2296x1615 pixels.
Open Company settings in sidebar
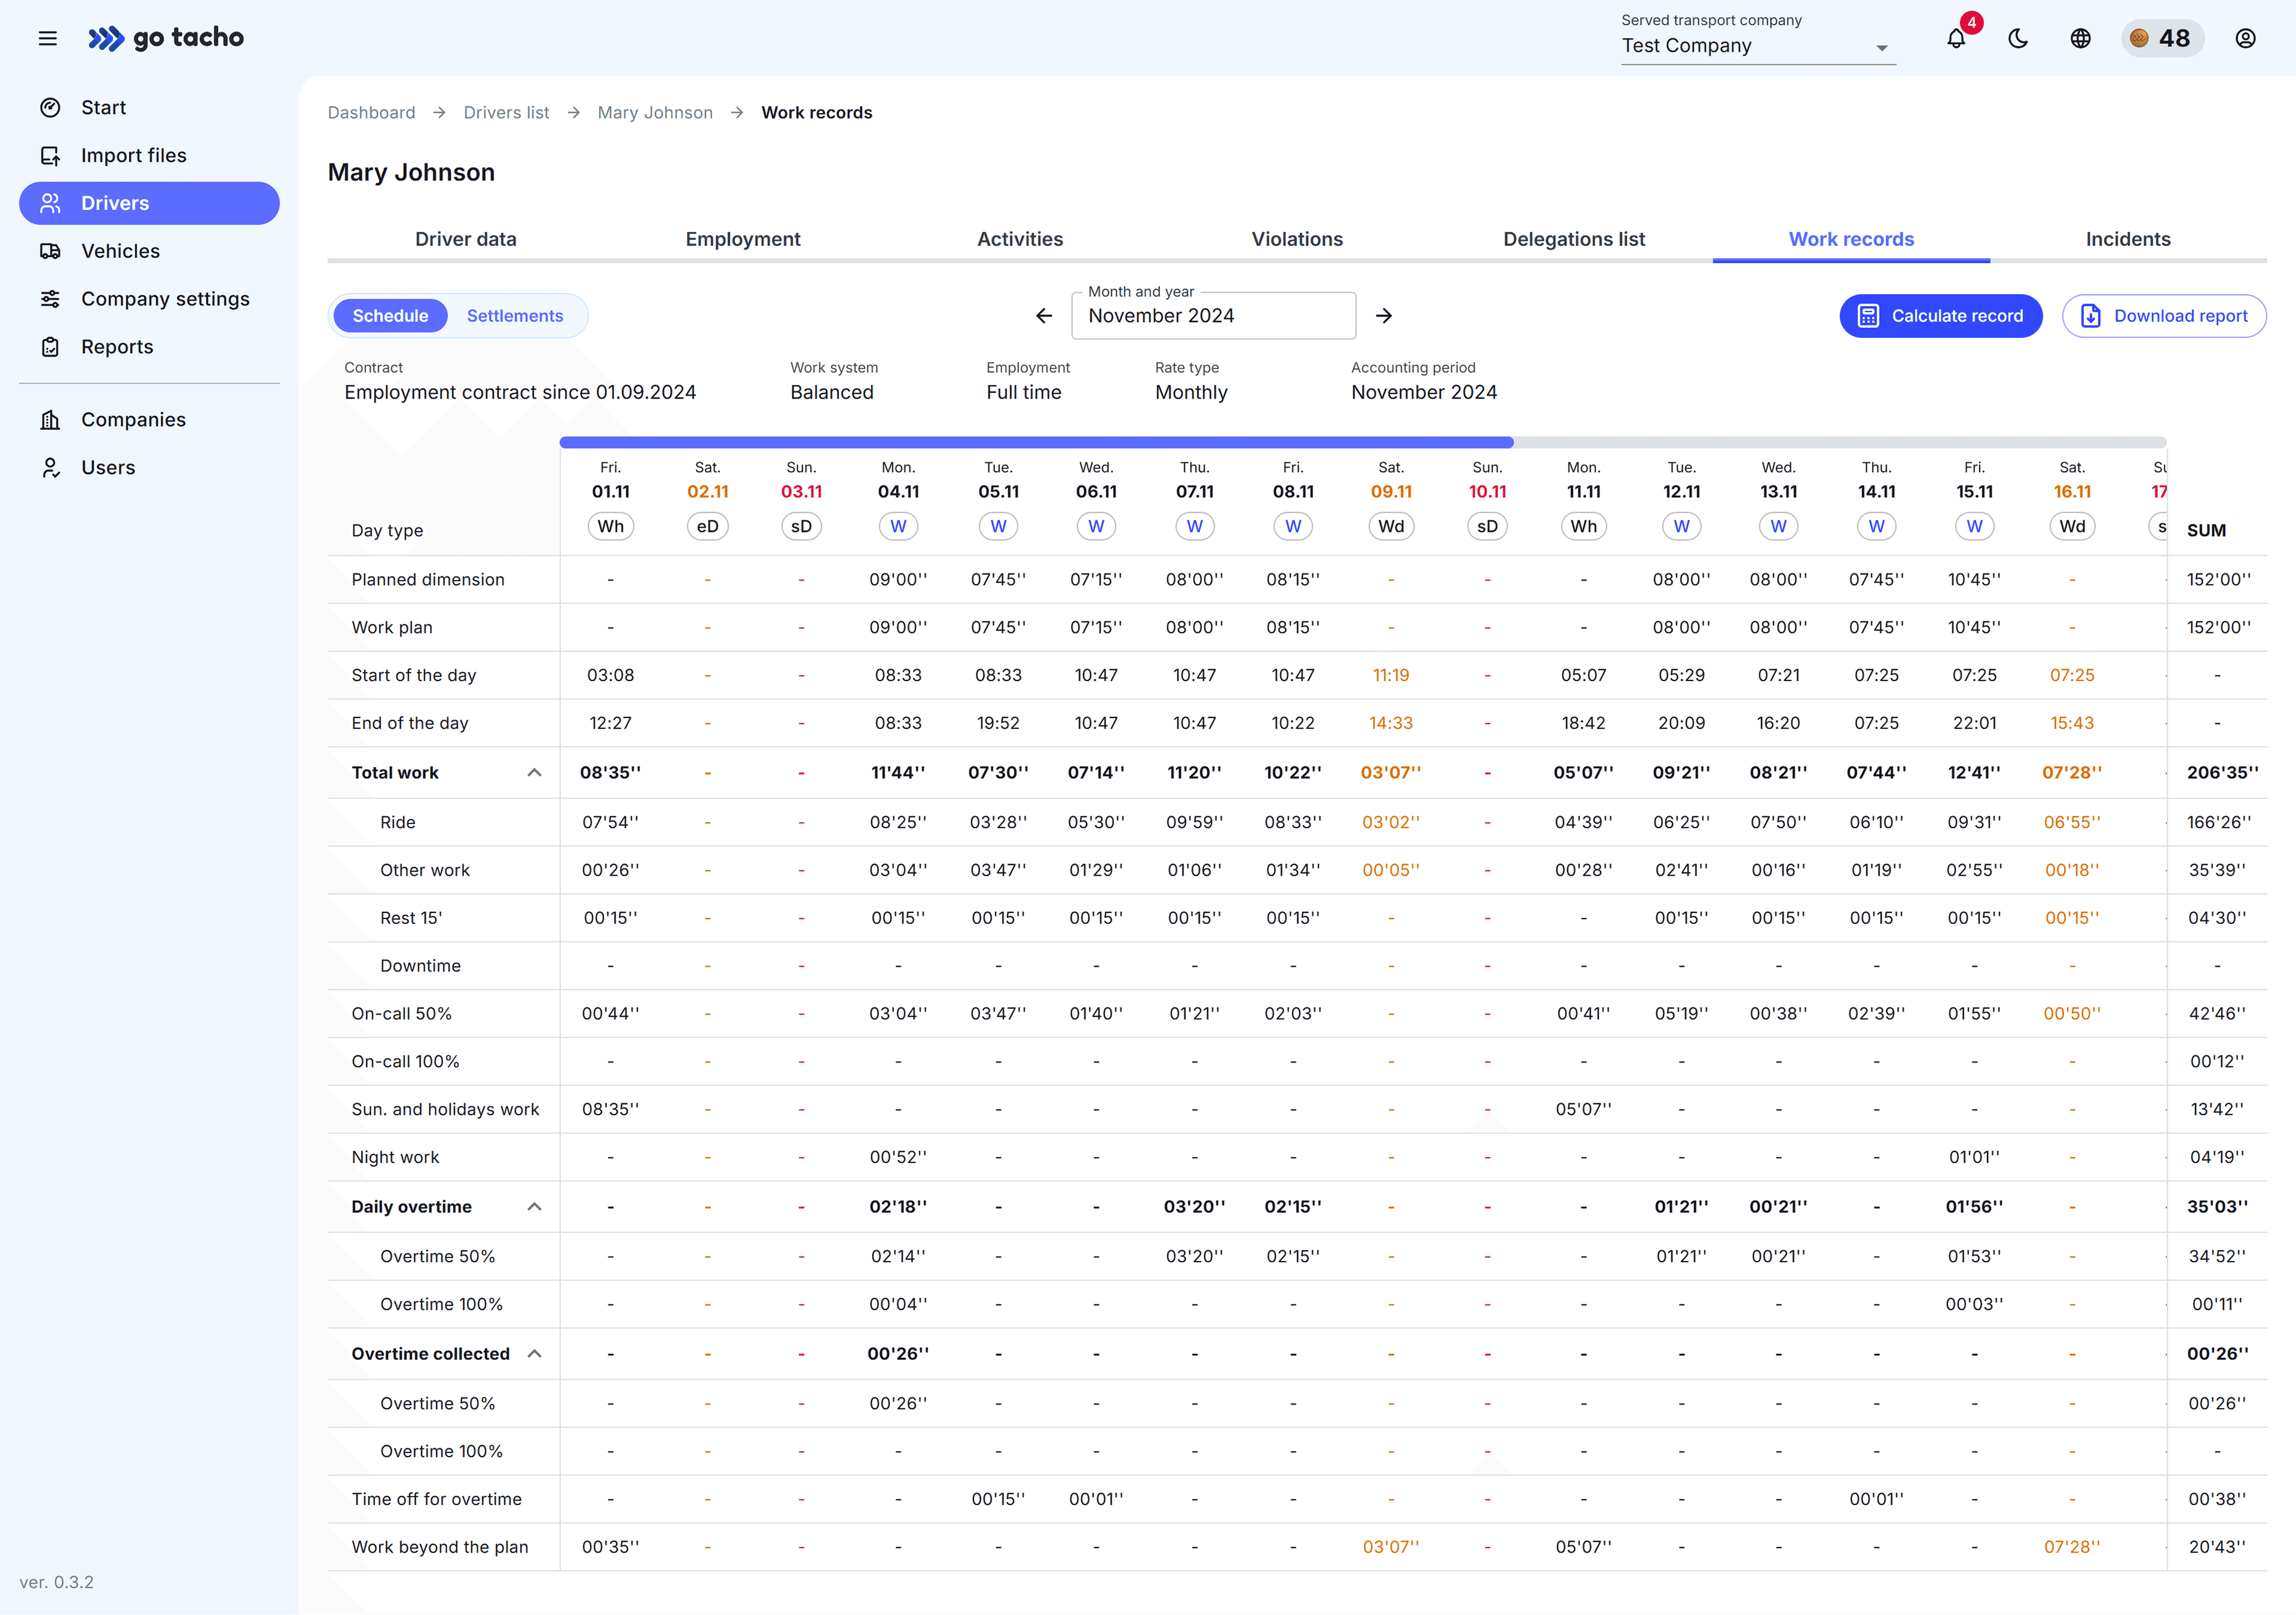click(x=149, y=299)
